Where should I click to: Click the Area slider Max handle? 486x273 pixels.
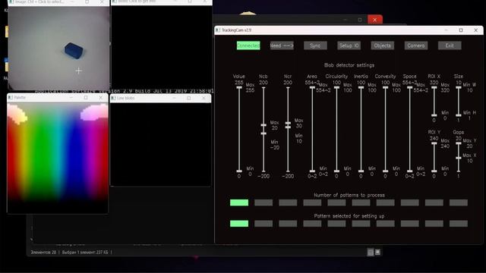(x=312, y=88)
